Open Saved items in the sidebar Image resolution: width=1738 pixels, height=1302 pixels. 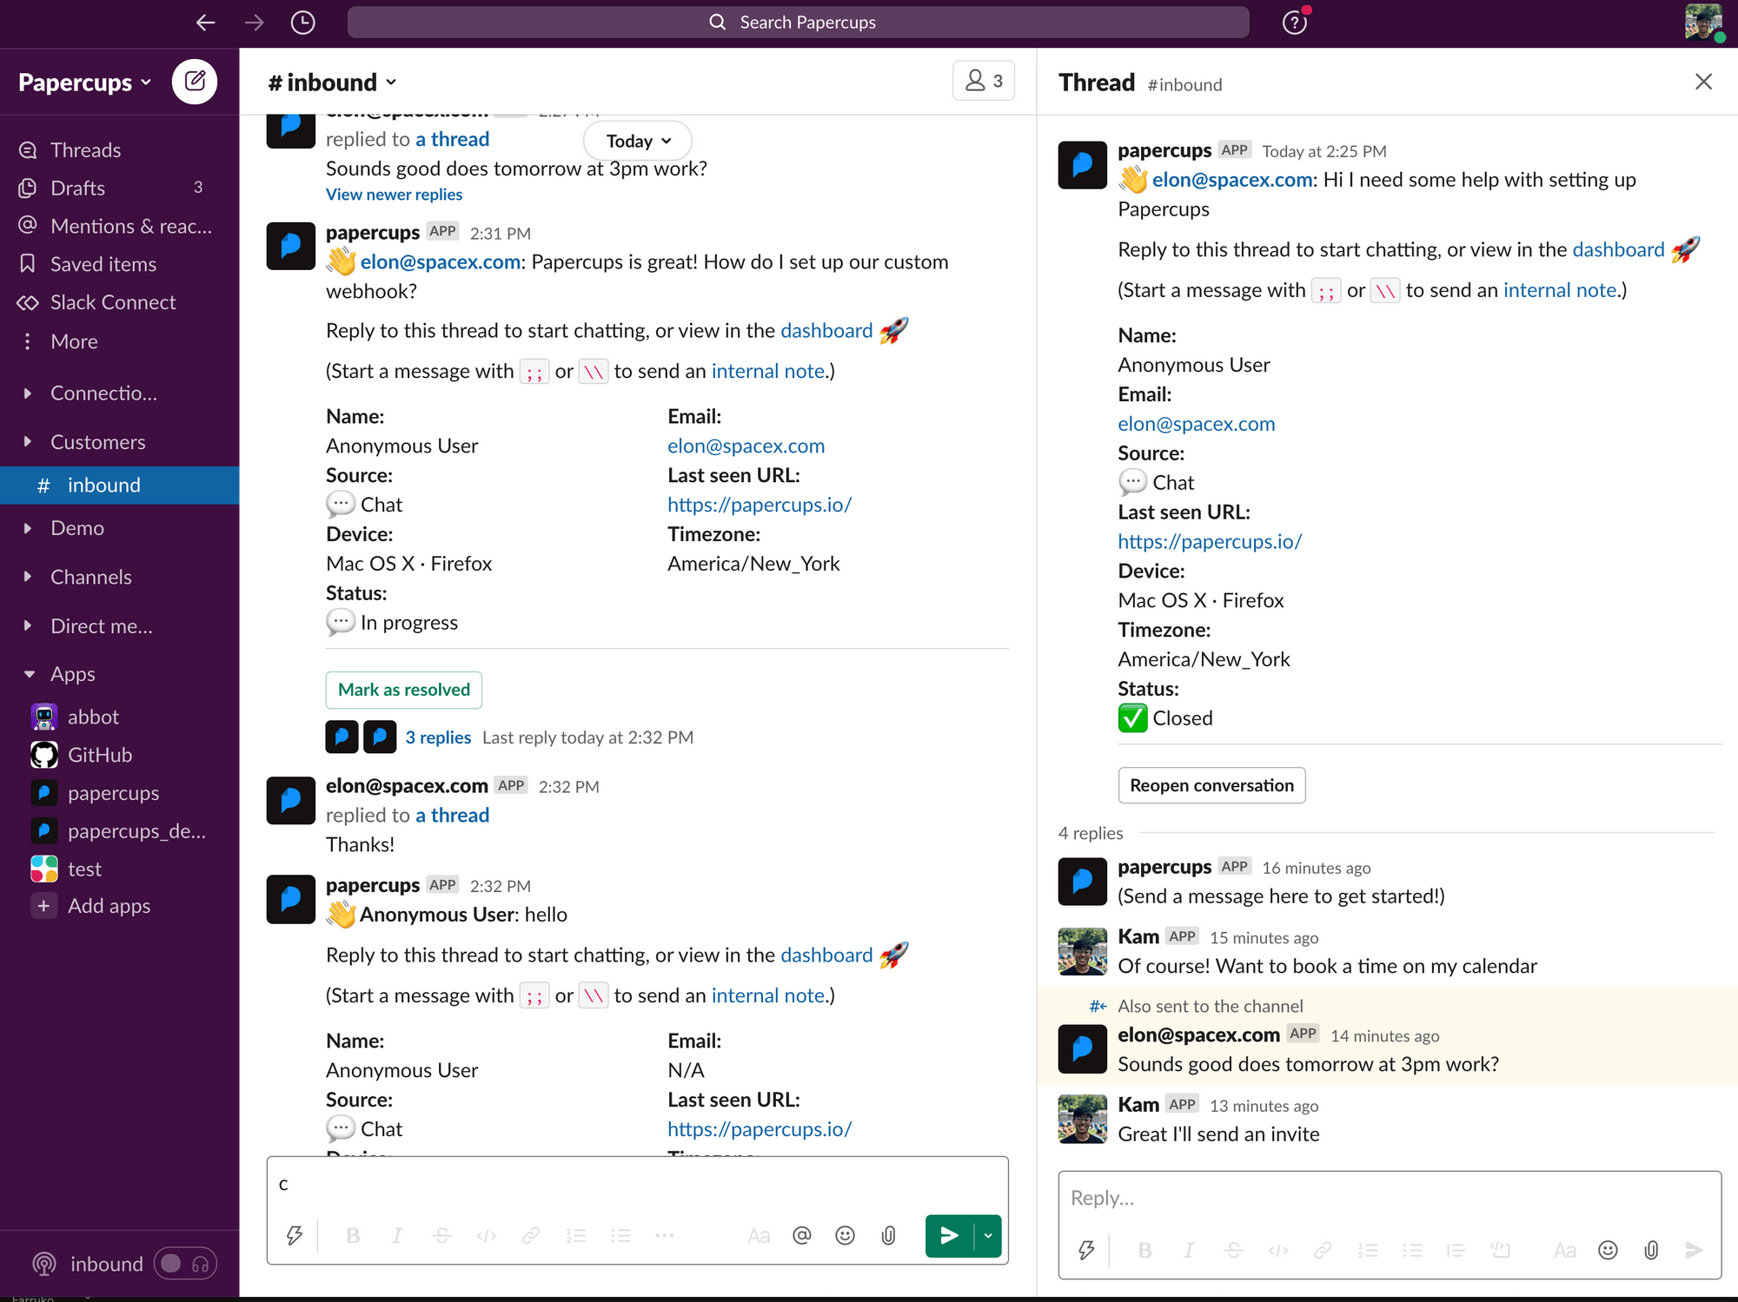[x=103, y=264]
